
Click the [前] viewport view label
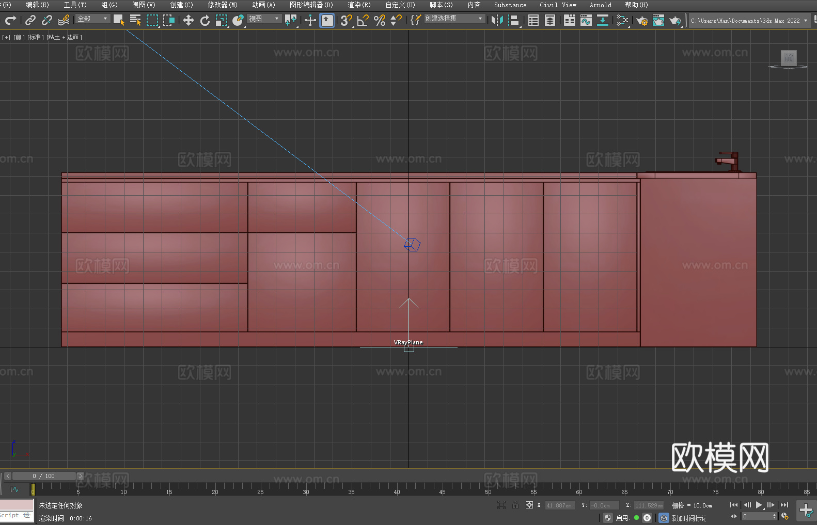(19, 37)
